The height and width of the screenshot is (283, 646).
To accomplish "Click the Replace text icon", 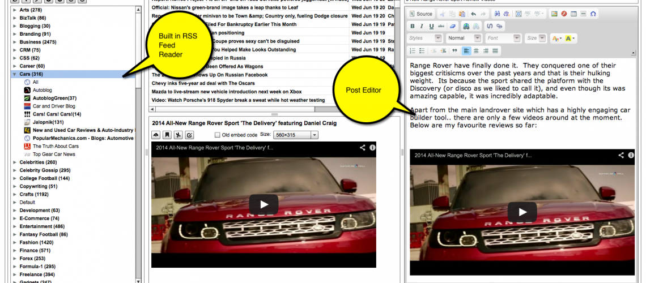I will [x=507, y=14].
